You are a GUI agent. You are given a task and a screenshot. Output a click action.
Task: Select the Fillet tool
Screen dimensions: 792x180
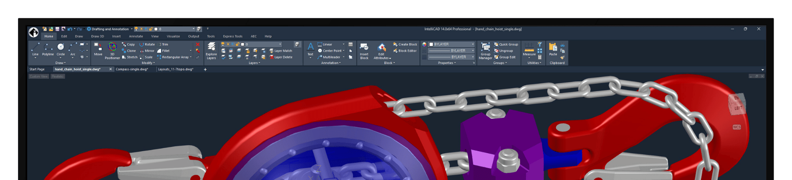pyautogui.click(x=163, y=51)
